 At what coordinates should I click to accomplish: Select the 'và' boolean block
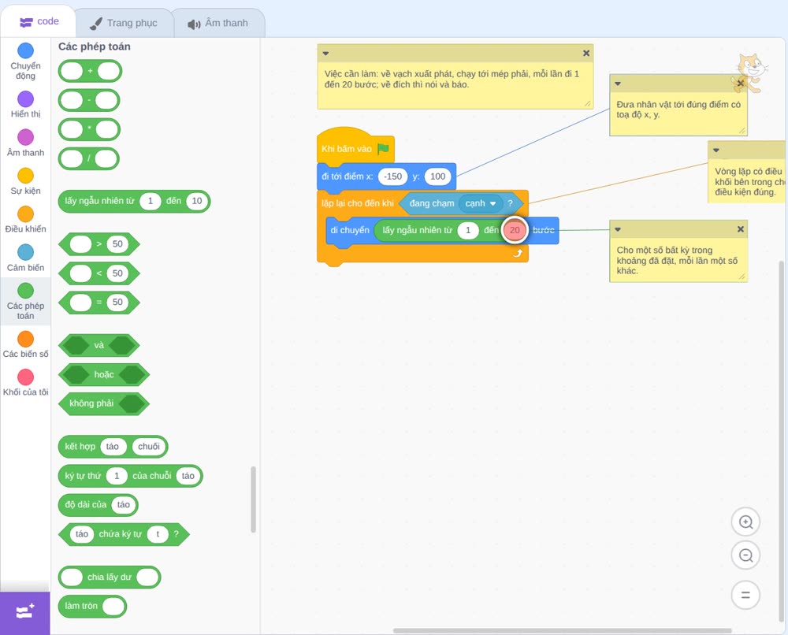[x=99, y=346]
